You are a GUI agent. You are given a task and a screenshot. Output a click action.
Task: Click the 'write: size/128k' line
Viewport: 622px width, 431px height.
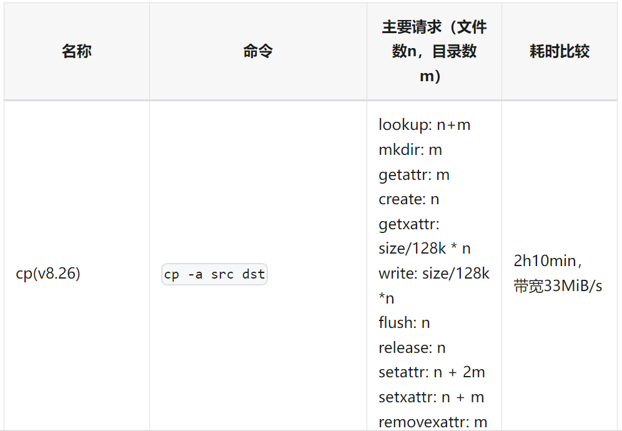(434, 274)
